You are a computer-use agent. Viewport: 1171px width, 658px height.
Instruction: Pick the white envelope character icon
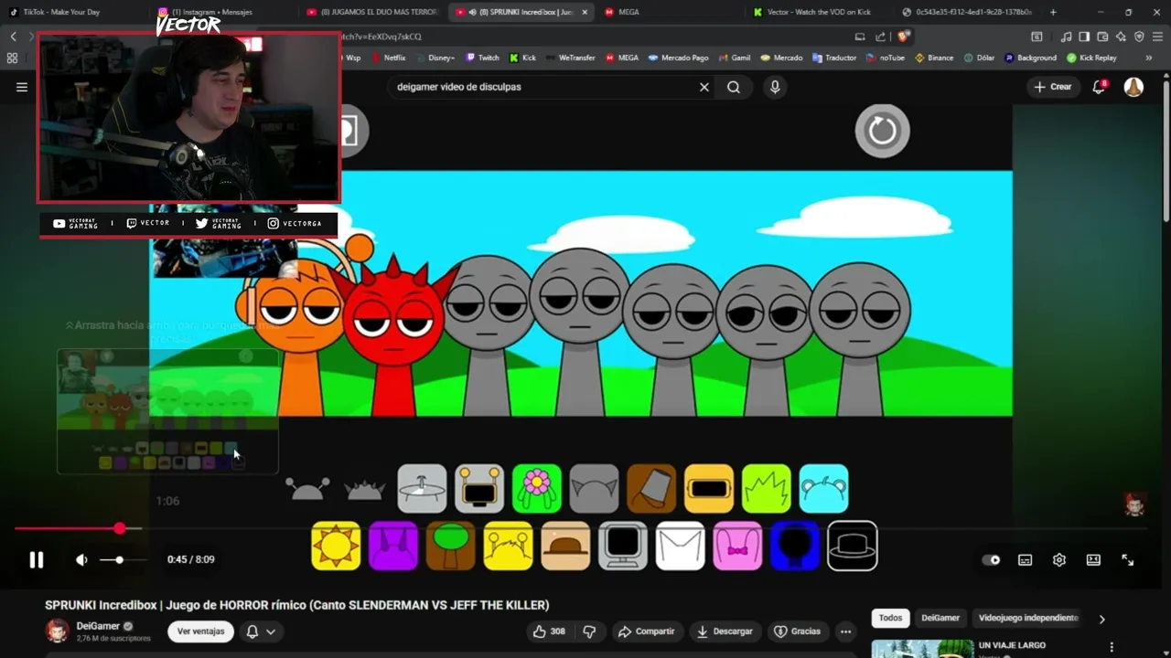tap(681, 546)
